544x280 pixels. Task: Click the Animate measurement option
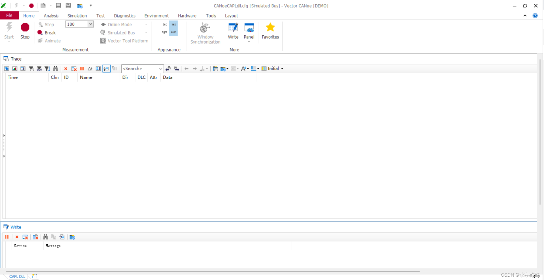[49, 41]
